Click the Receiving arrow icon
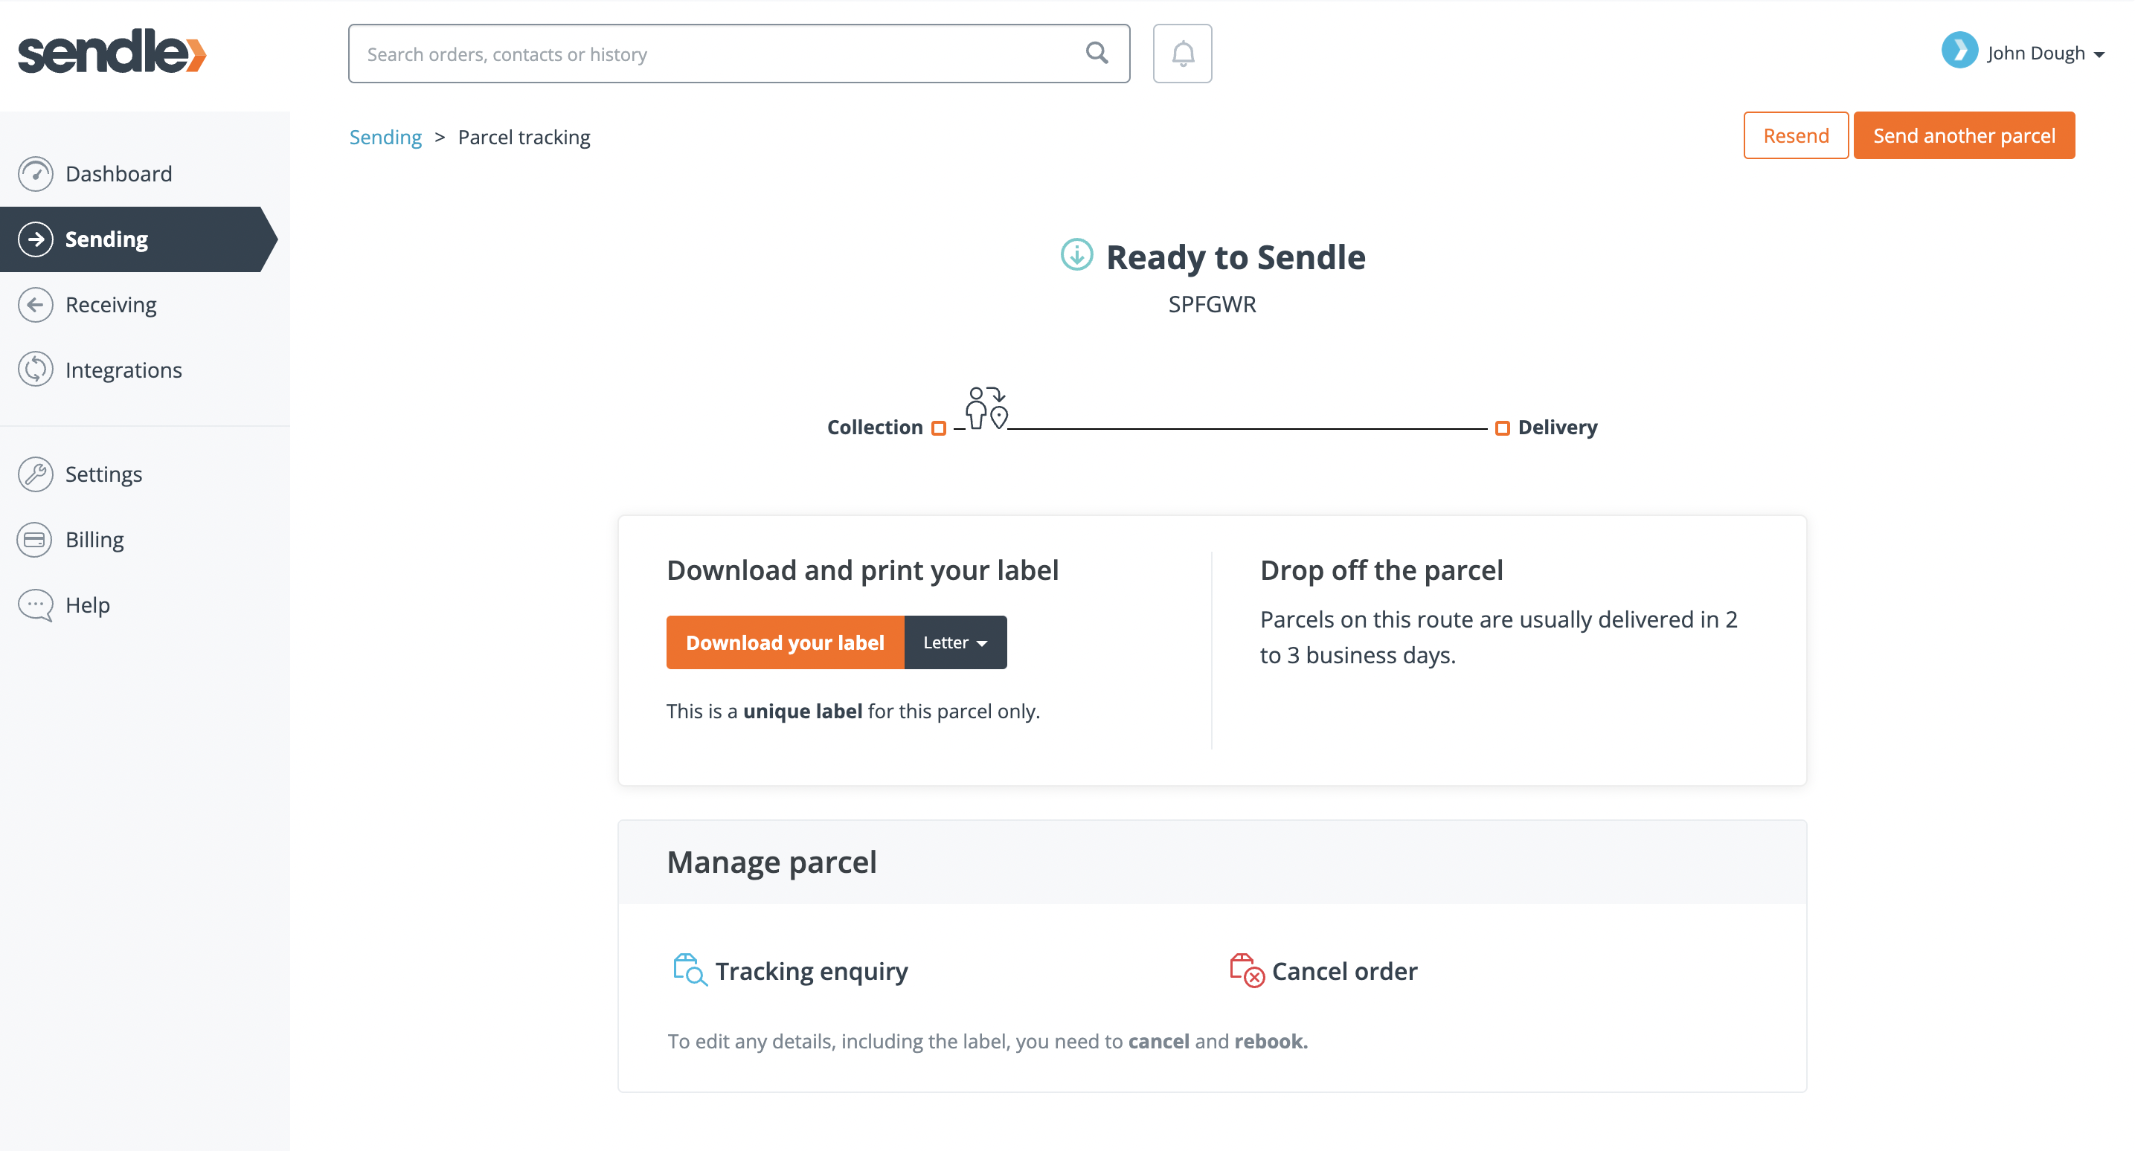Viewport: 2135px width, 1151px height. [35, 304]
